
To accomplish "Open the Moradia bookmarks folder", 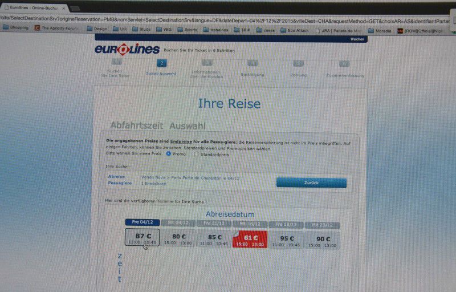I will 380,31.
